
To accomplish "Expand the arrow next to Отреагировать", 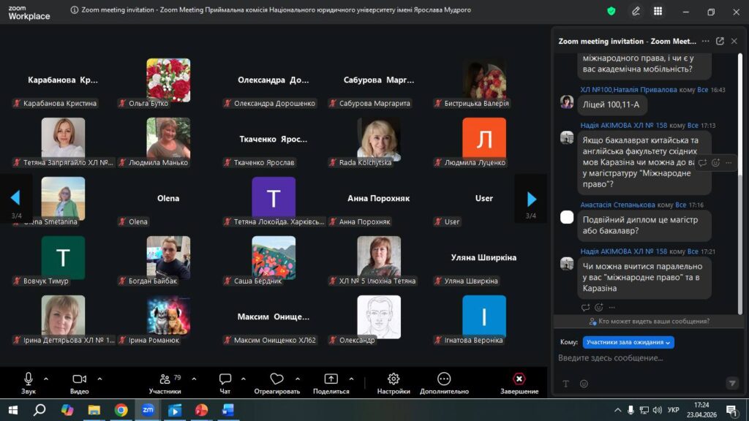I will point(297,379).
